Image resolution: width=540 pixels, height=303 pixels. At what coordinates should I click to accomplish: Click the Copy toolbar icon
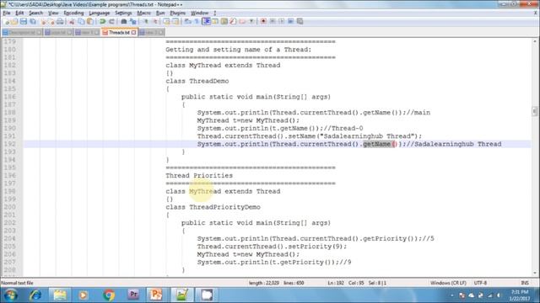click(81, 21)
